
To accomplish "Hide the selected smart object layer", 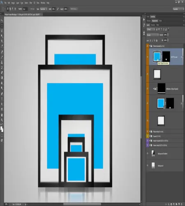I will pyautogui.click(x=148, y=57).
